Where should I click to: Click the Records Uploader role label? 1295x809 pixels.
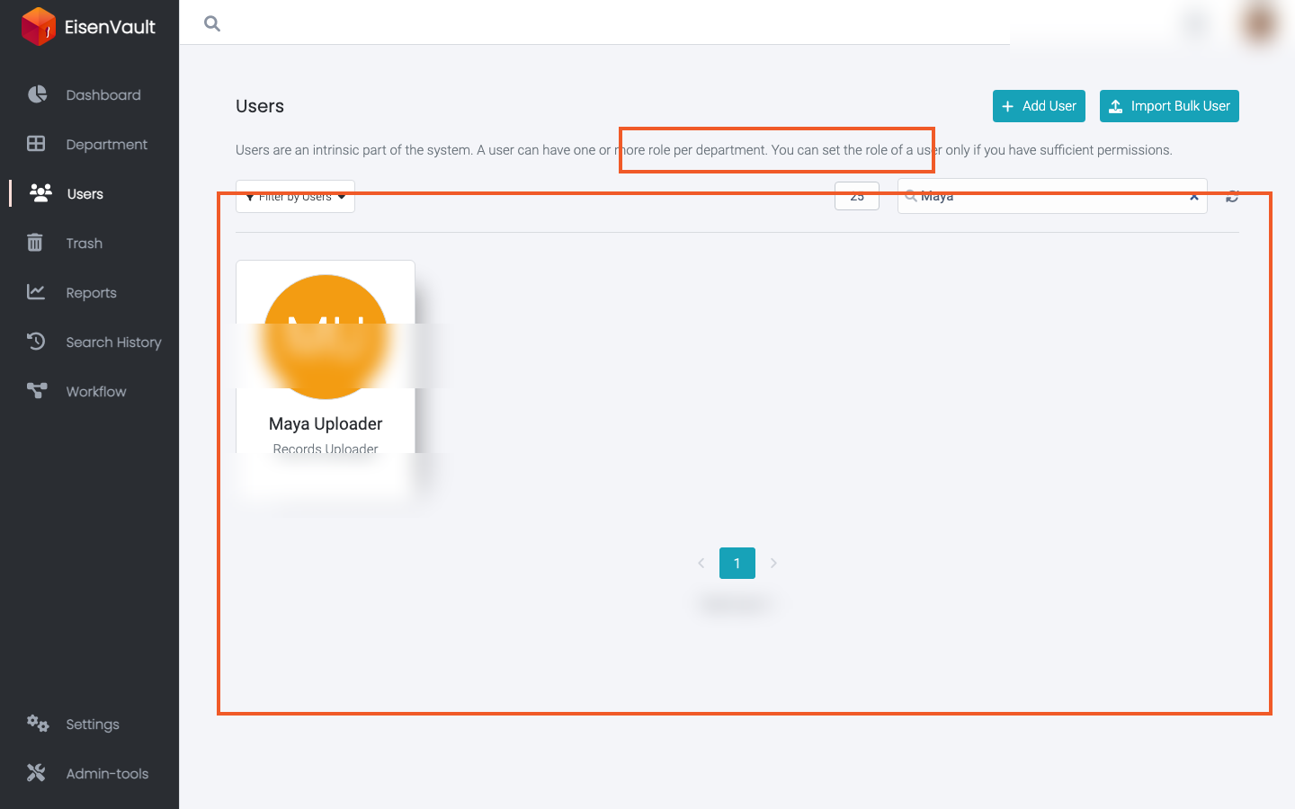pos(326,449)
